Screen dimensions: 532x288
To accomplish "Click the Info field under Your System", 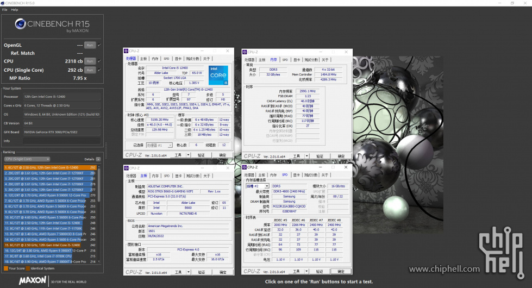I will coord(62,141).
